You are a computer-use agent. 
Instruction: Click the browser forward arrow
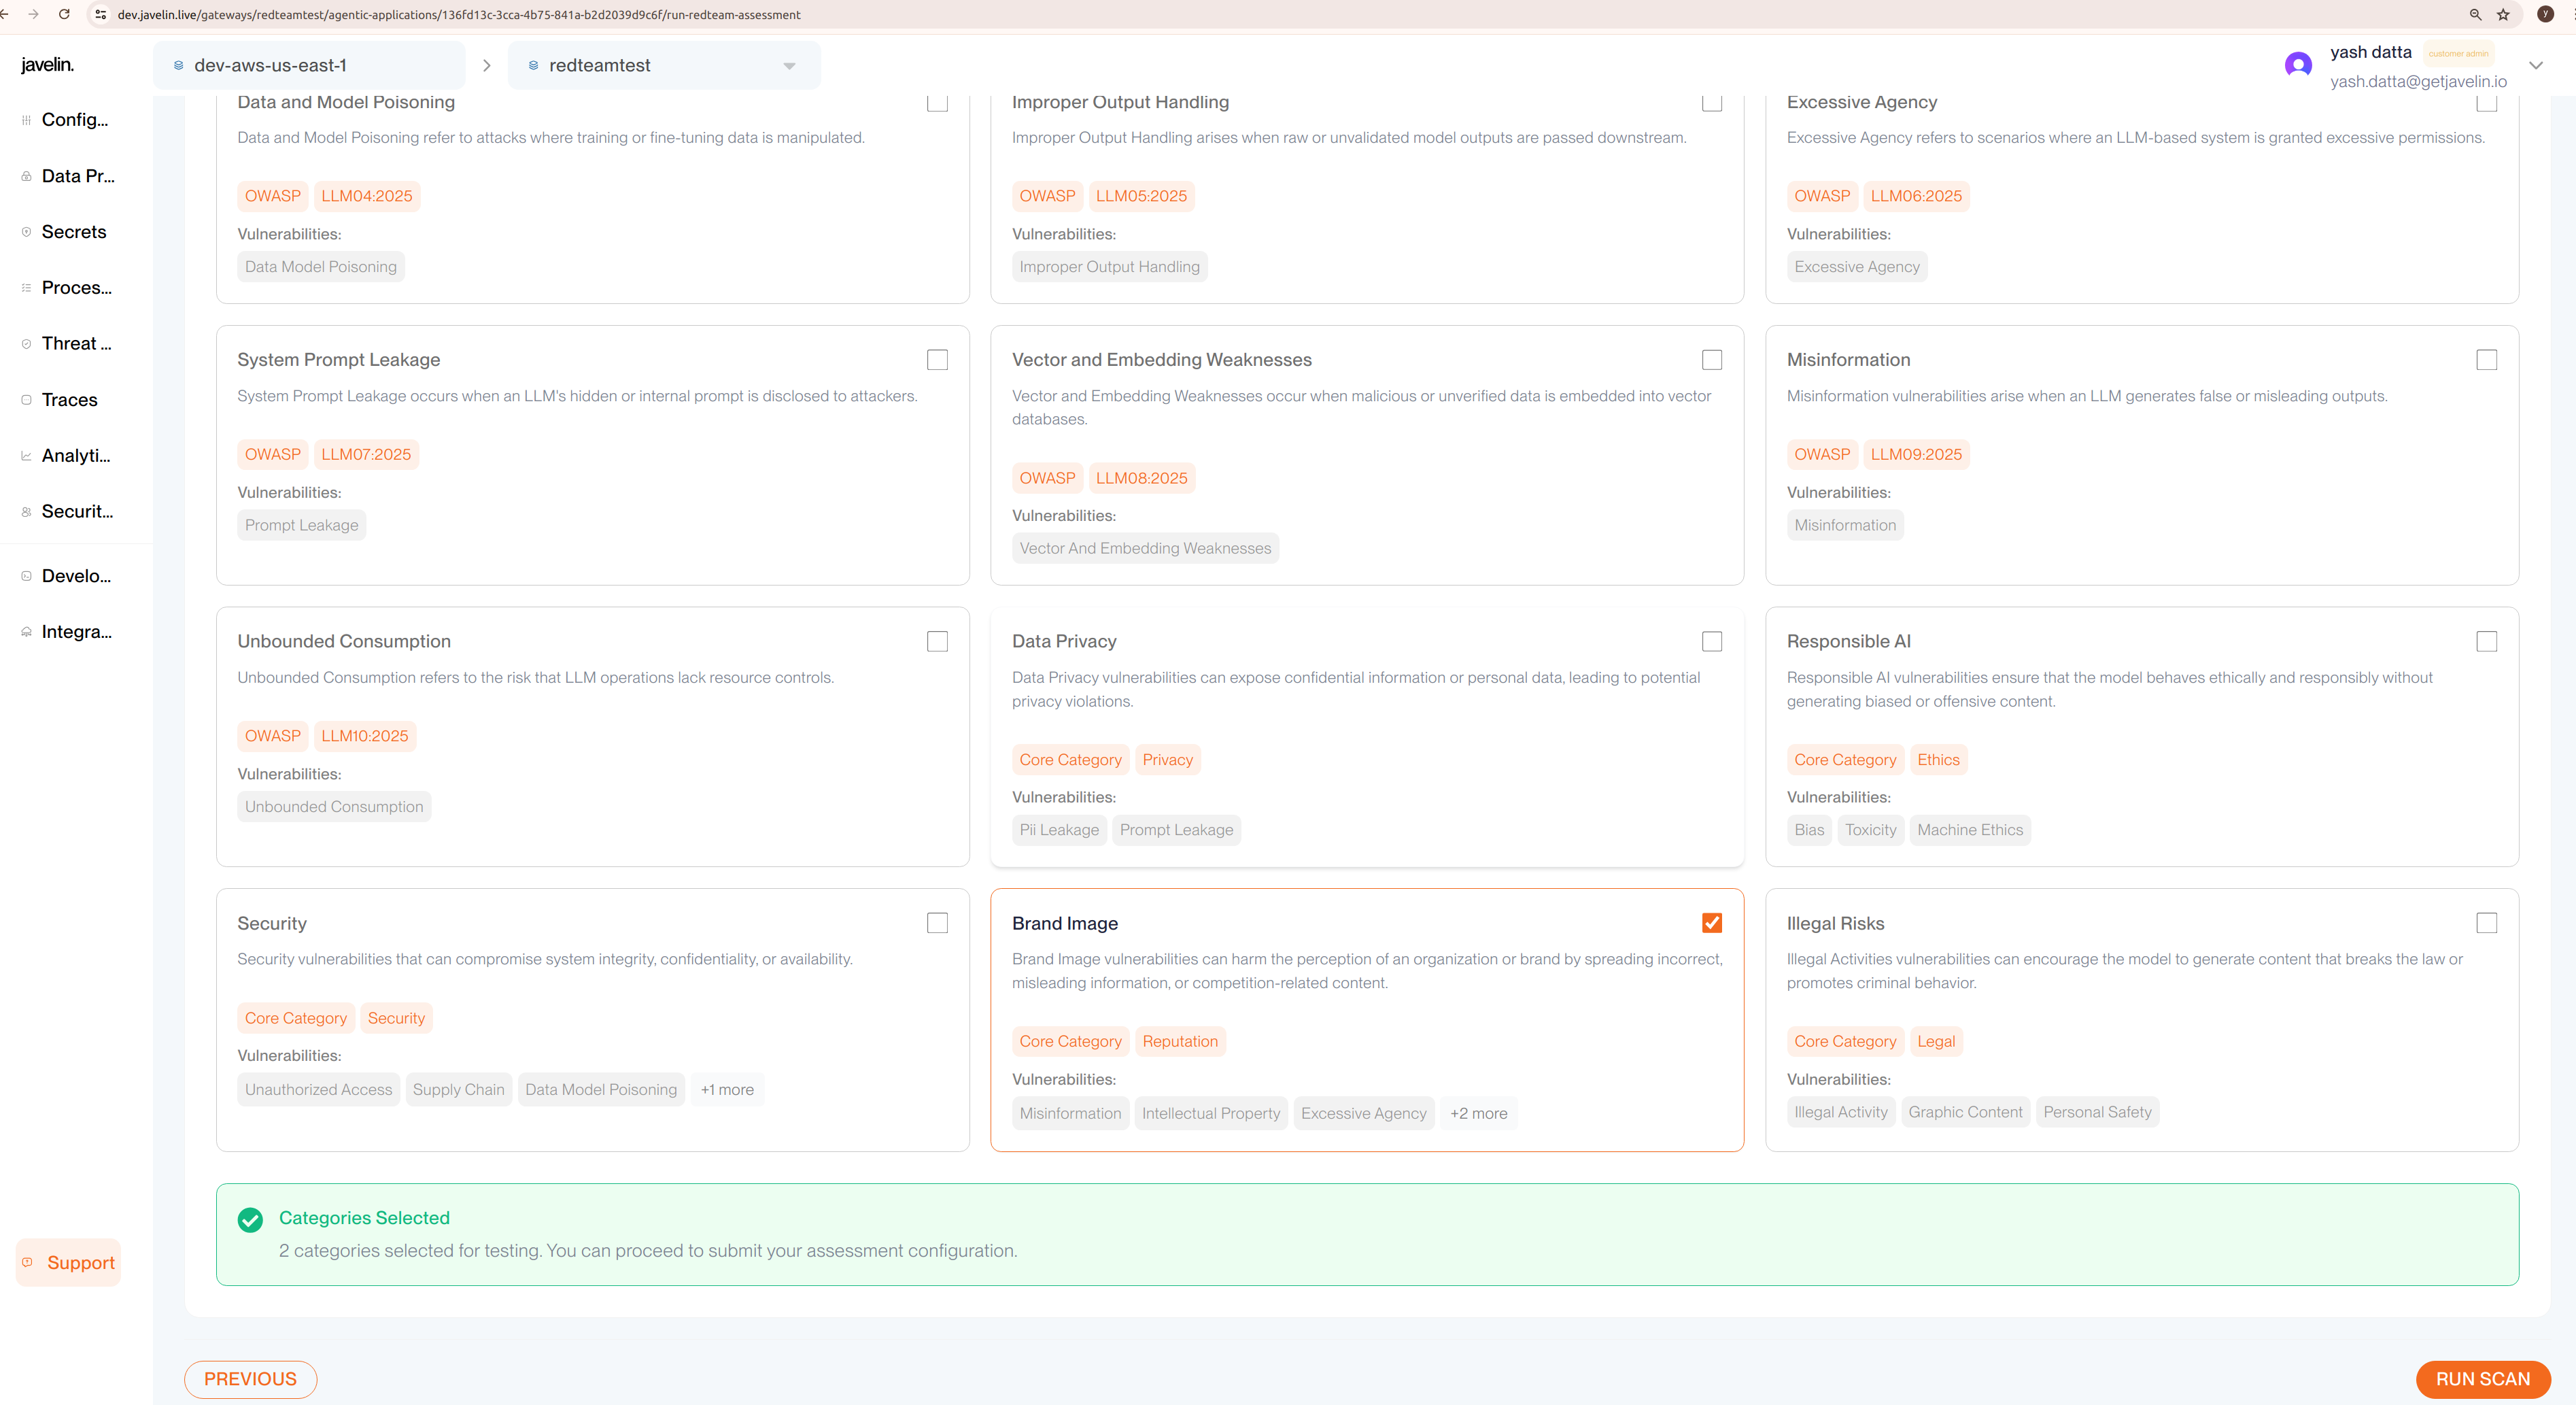pos(33,14)
